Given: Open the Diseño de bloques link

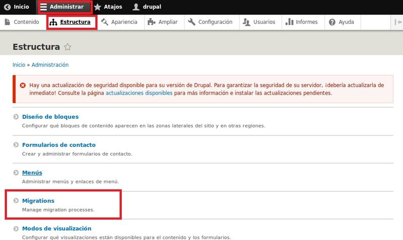Looking at the screenshot, I should tap(50, 117).
